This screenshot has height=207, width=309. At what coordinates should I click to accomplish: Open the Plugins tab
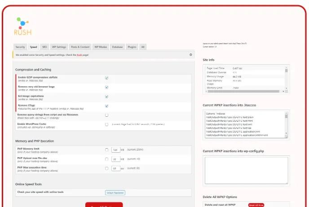(132, 47)
